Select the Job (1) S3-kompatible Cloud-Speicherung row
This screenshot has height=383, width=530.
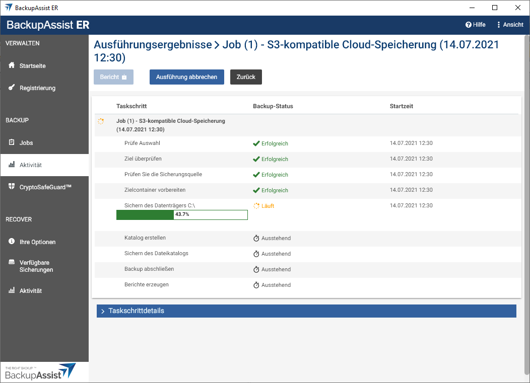tap(171, 125)
